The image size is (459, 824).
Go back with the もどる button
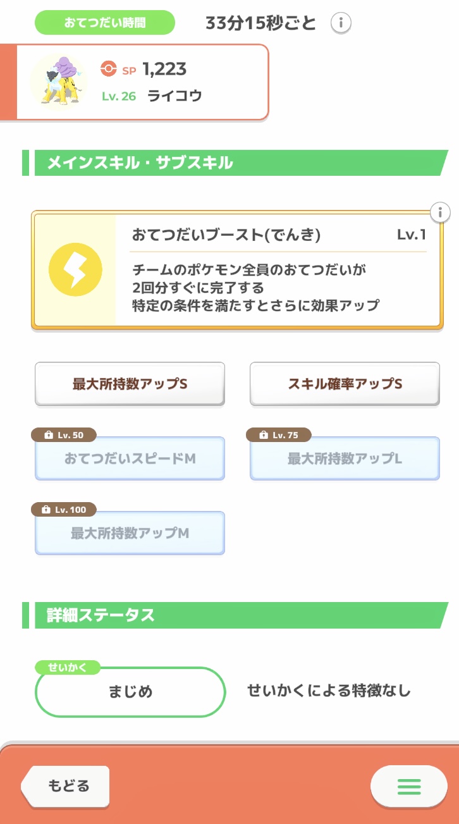pyautogui.click(x=64, y=786)
